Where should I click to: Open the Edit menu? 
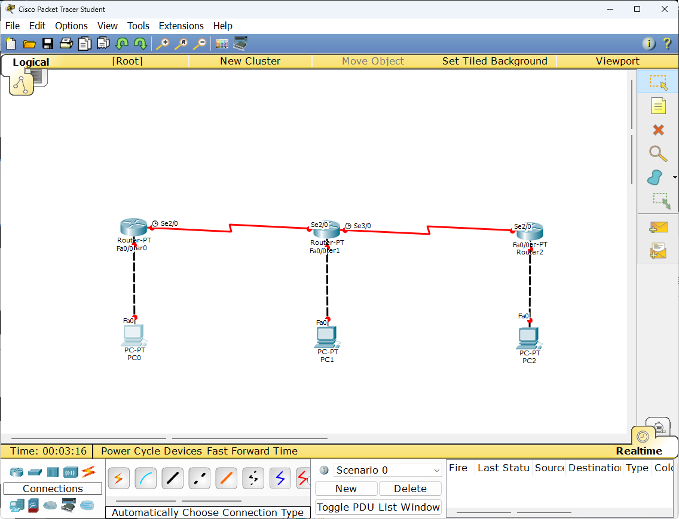coord(37,26)
